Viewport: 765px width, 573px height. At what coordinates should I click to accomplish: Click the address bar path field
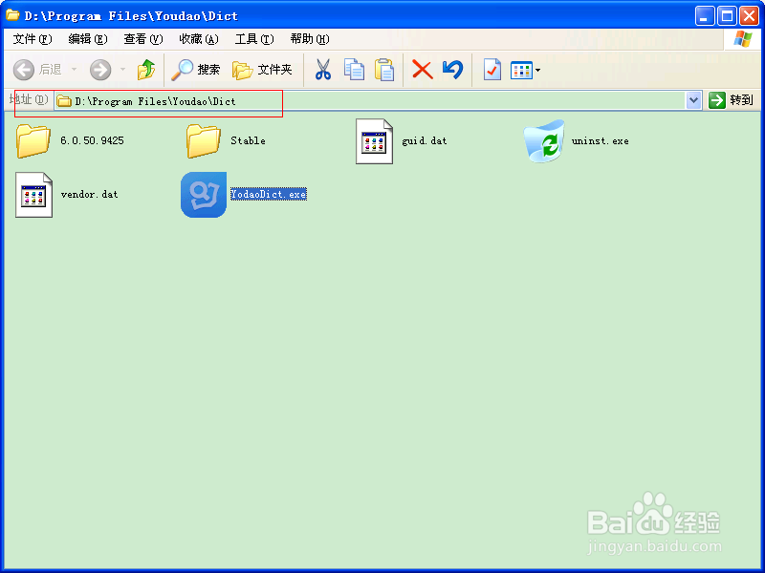coord(370,101)
